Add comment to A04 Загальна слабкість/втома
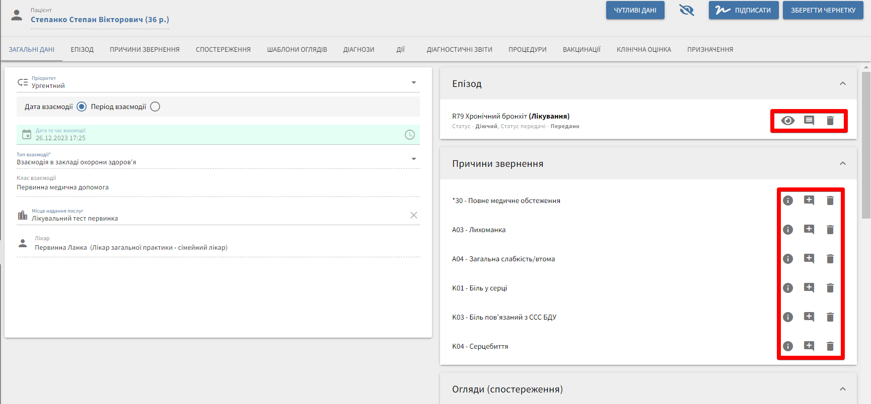Screen dimensions: 871x404 (x=809, y=259)
